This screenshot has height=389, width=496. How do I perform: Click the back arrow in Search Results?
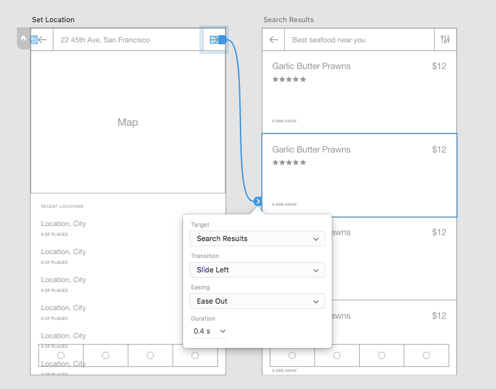click(274, 40)
